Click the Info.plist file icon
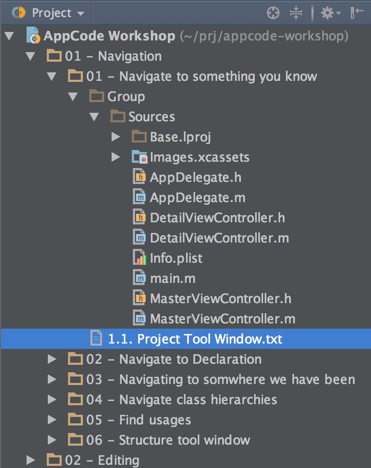Viewport: 371px width, 468px height. click(139, 257)
